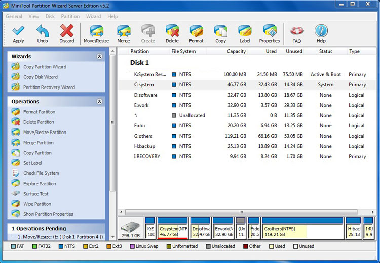Screen dimensions: 380x263
Task: Select E:work block in disk map
Action: (x=223, y=228)
